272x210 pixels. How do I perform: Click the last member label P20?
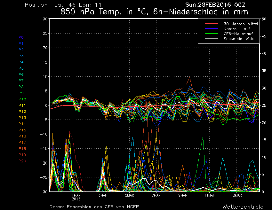click(x=22, y=161)
